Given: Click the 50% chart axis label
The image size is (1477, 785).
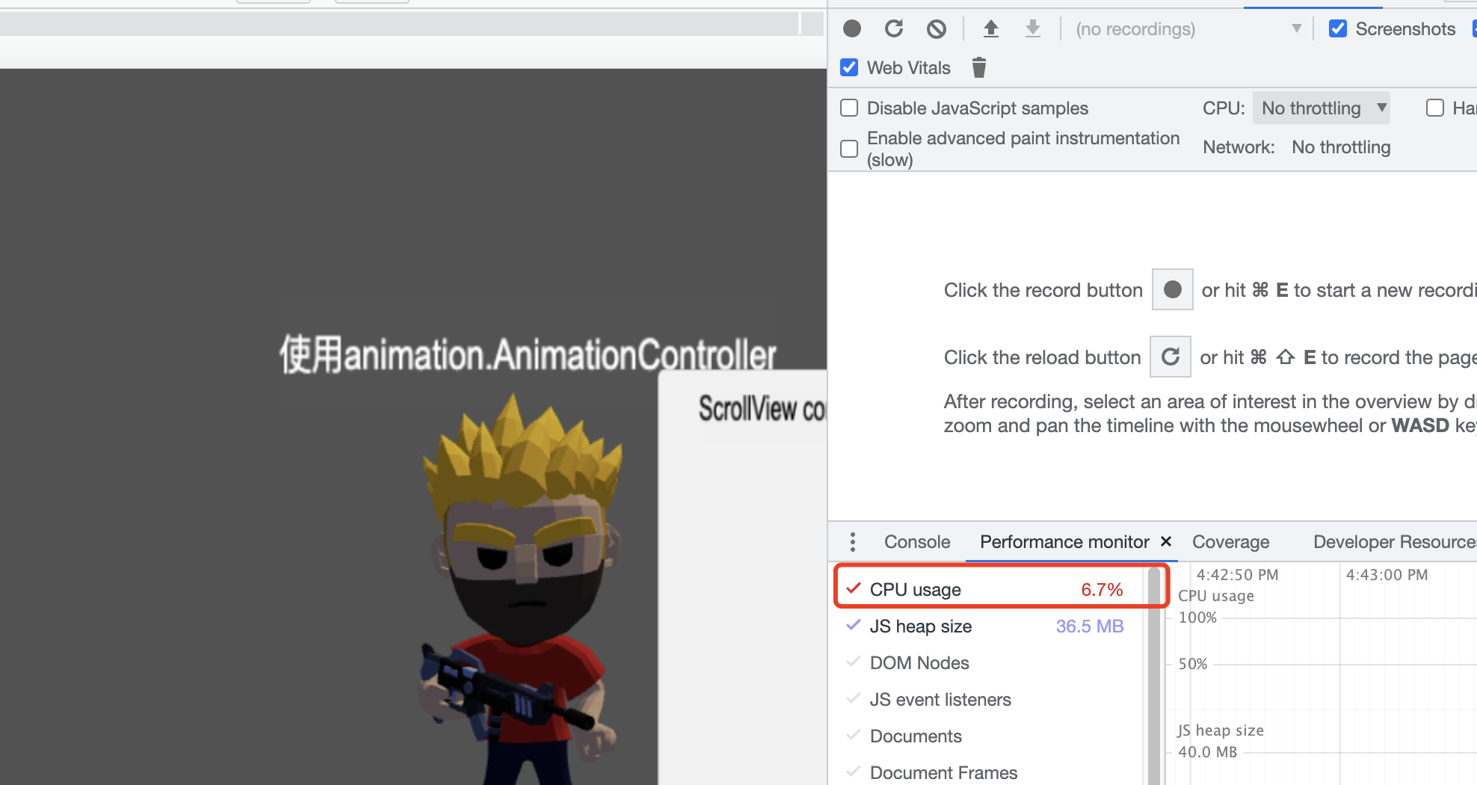Looking at the screenshot, I should point(1193,664).
